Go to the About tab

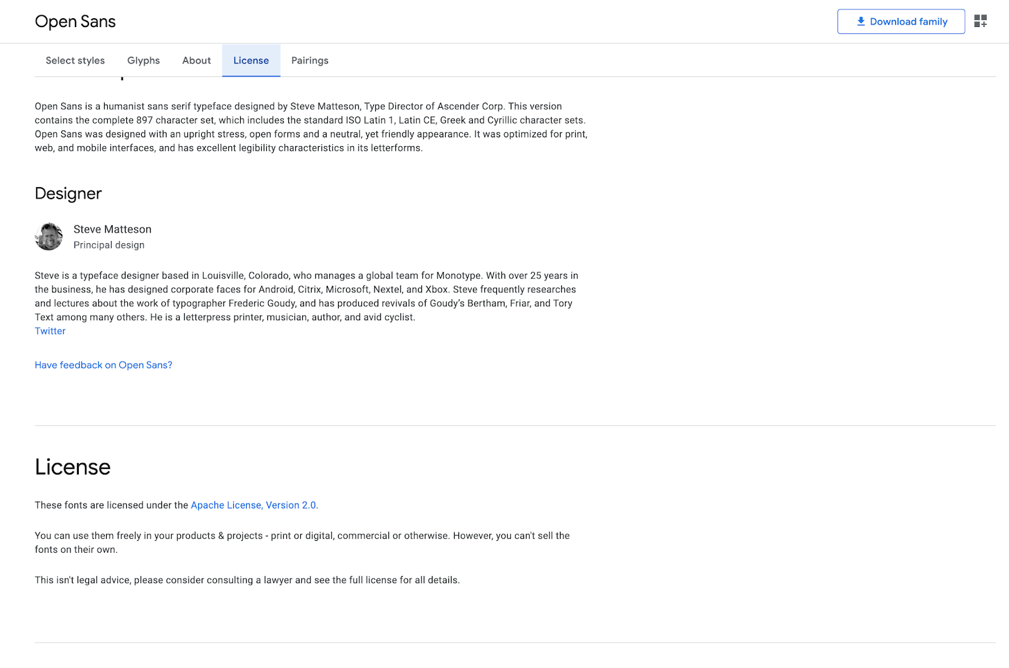197,60
